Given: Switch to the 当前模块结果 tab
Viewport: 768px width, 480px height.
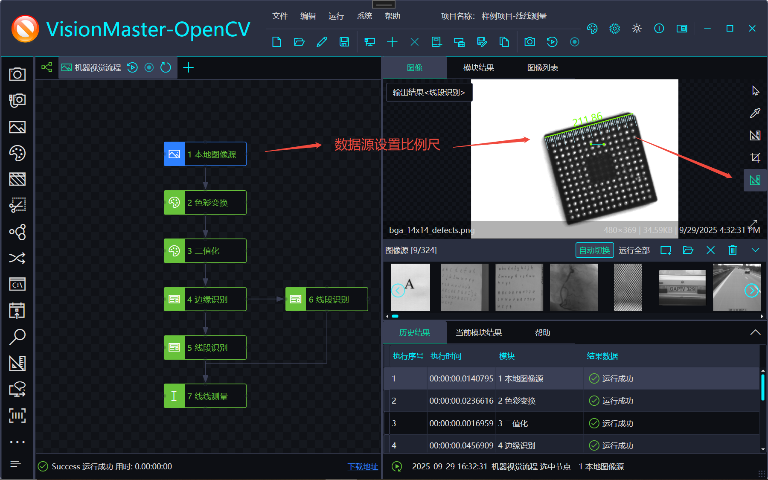Looking at the screenshot, I should pos(479,333).
